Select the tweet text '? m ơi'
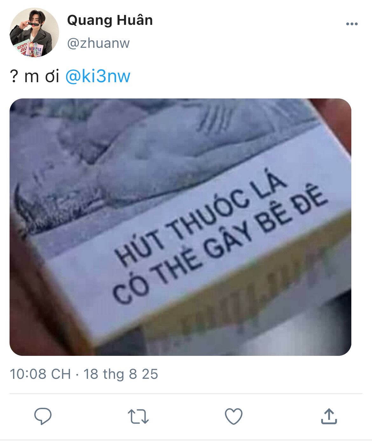The image size is (372, 446). point(35,76)
